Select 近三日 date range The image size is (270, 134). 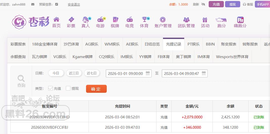point(74,73)
